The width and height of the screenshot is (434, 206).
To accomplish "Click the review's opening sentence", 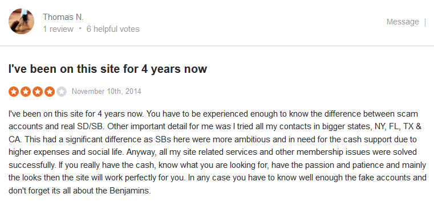I will [76, 114].
